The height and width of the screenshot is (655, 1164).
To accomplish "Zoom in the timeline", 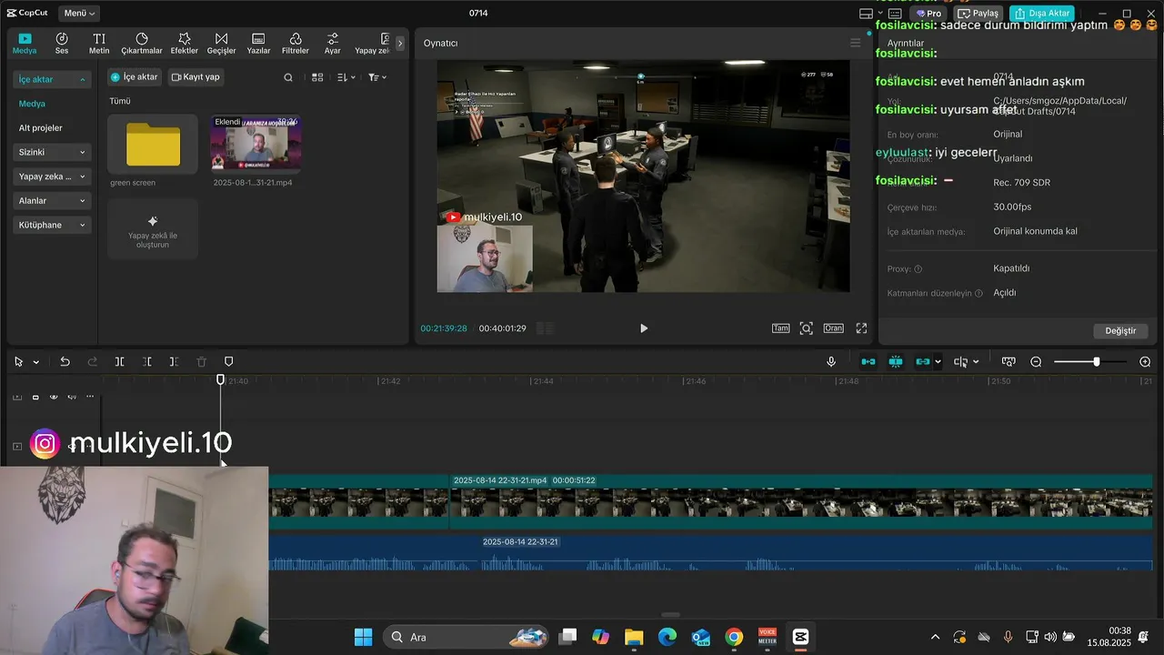I will point(1145,362).
